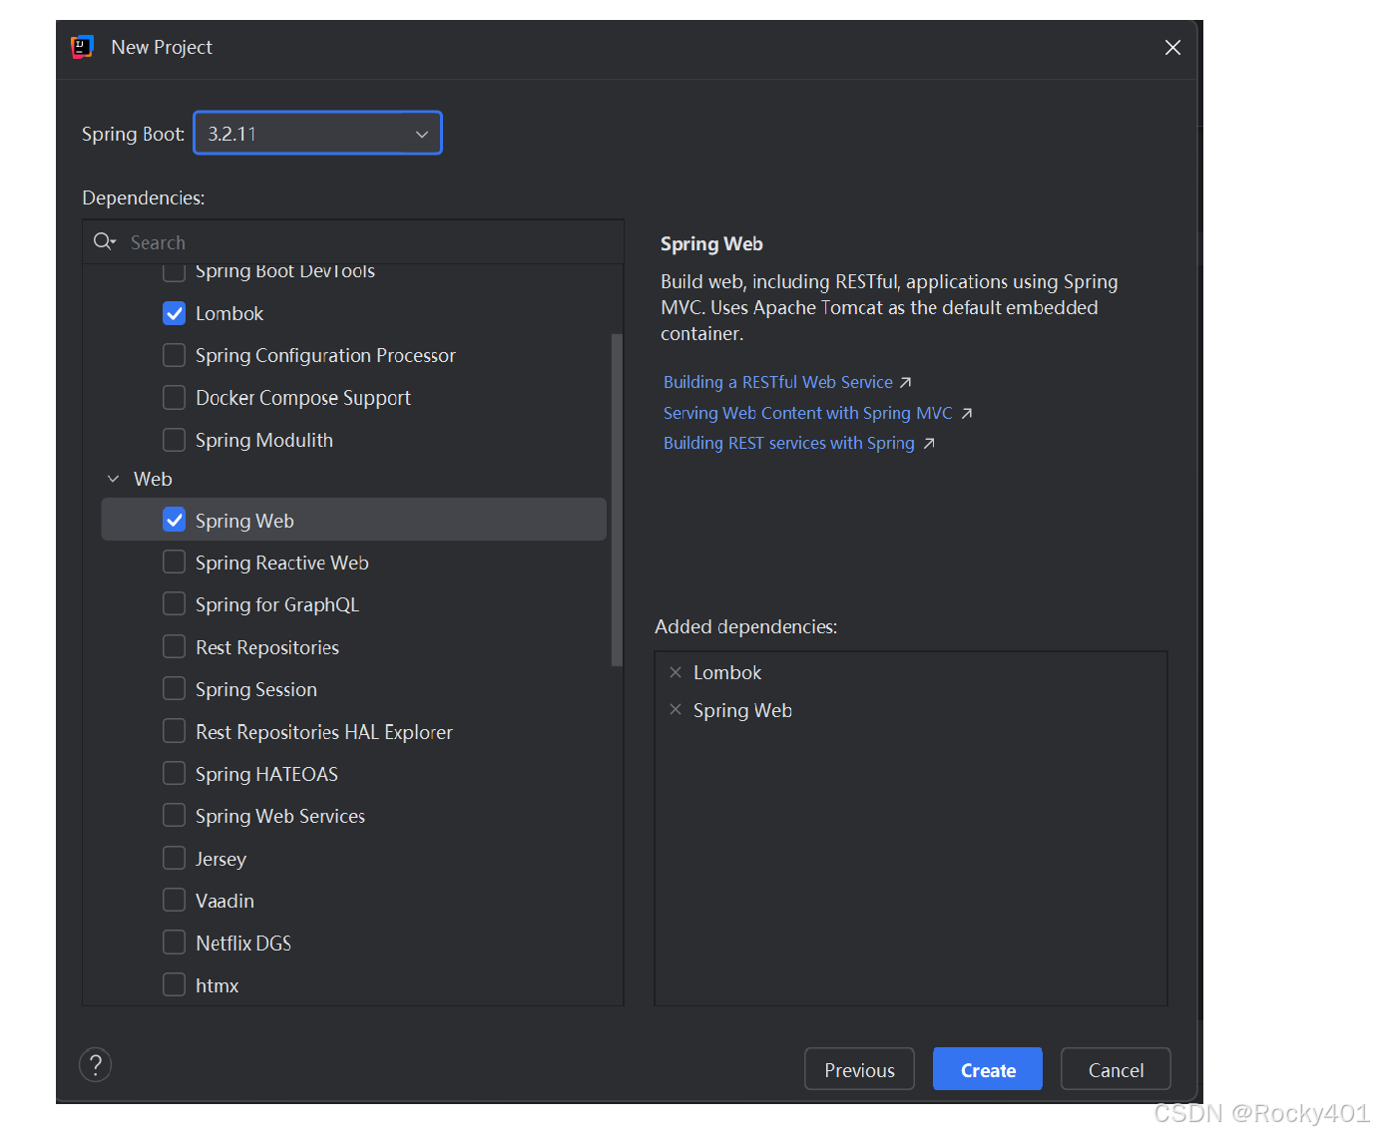Click the Previous button
This screenshot has height=1136, width=1374.
(x=859, y=1069)
